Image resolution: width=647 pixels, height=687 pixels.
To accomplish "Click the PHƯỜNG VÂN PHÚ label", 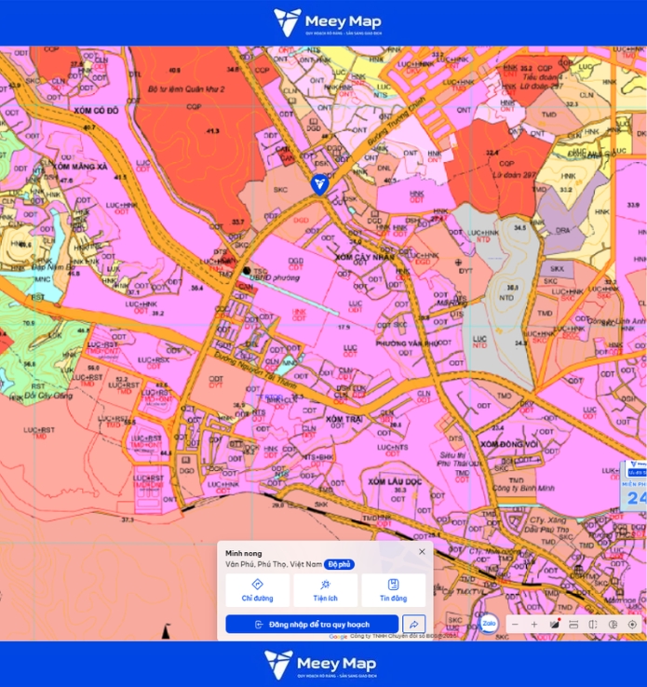I will [407, 343].
